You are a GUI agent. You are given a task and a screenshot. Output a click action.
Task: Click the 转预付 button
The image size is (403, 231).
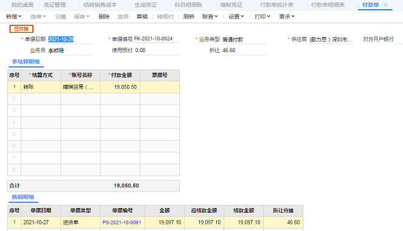click(165, 16)
